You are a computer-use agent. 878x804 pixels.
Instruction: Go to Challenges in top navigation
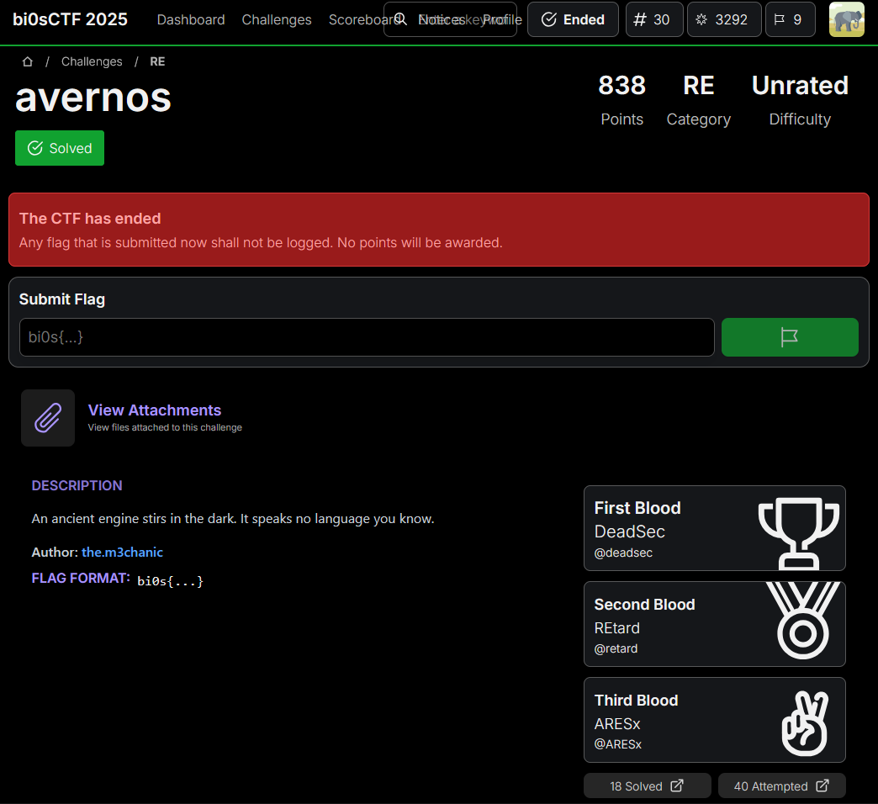277,19
